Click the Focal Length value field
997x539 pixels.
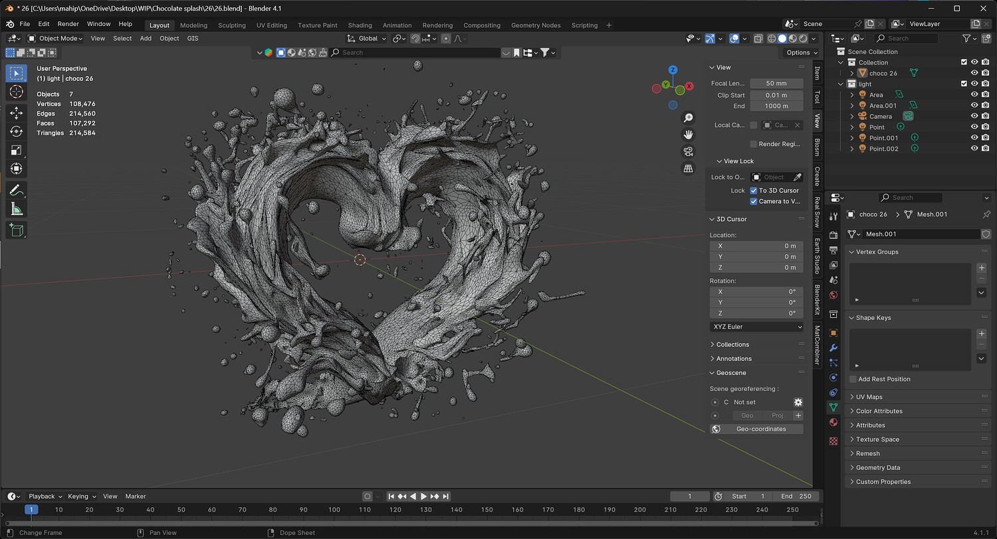tap(776, 84)
